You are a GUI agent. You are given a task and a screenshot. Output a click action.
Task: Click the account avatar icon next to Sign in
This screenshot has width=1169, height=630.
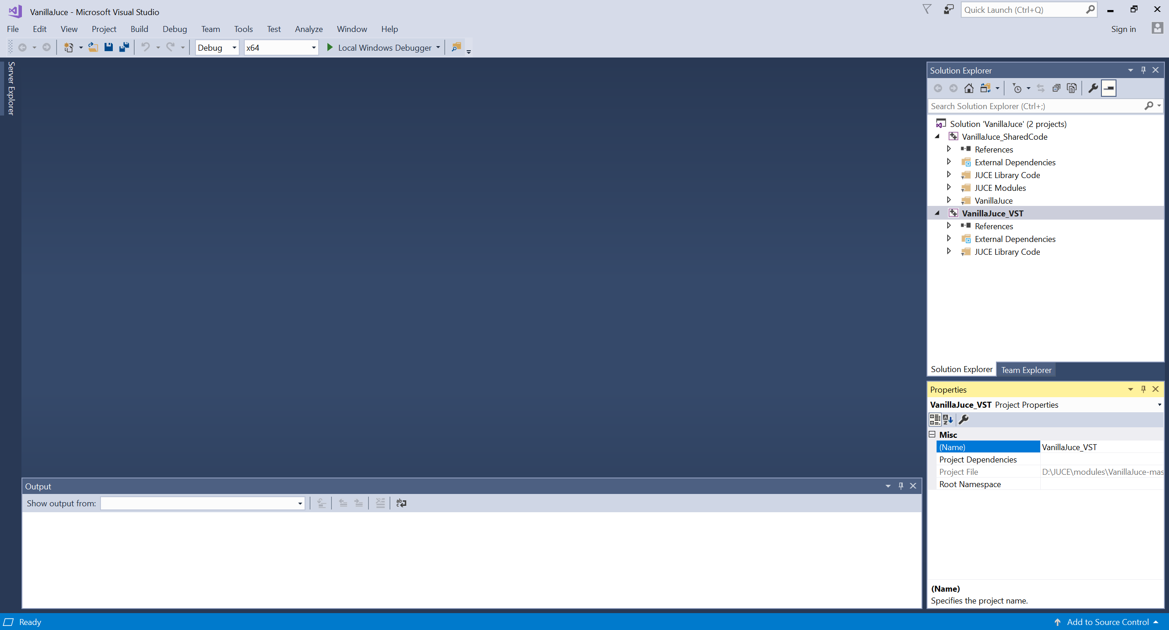click(1157, 28)
